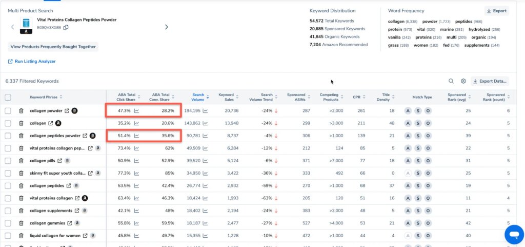Toggle Organic match badge for collagen powder
525x247 pixels.
428,111
